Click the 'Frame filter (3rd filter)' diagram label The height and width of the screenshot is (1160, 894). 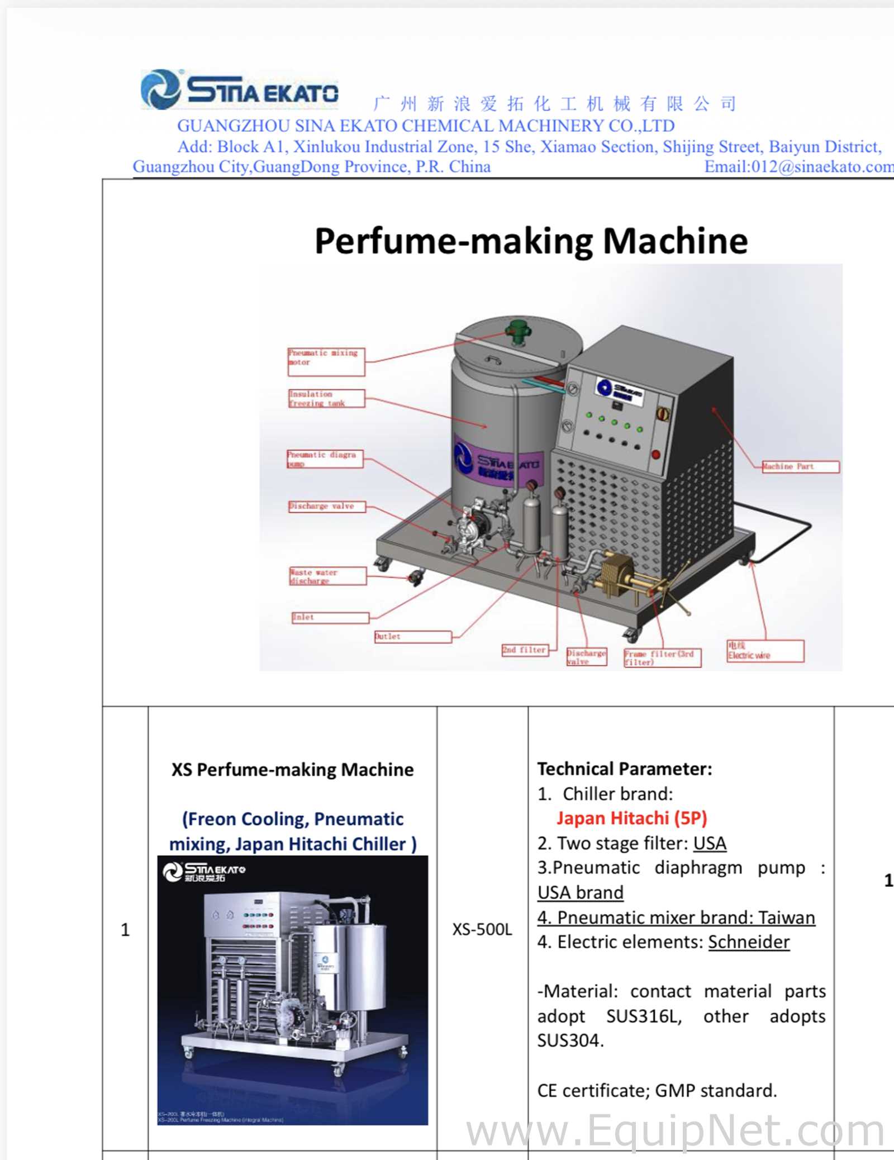[663, 657]
